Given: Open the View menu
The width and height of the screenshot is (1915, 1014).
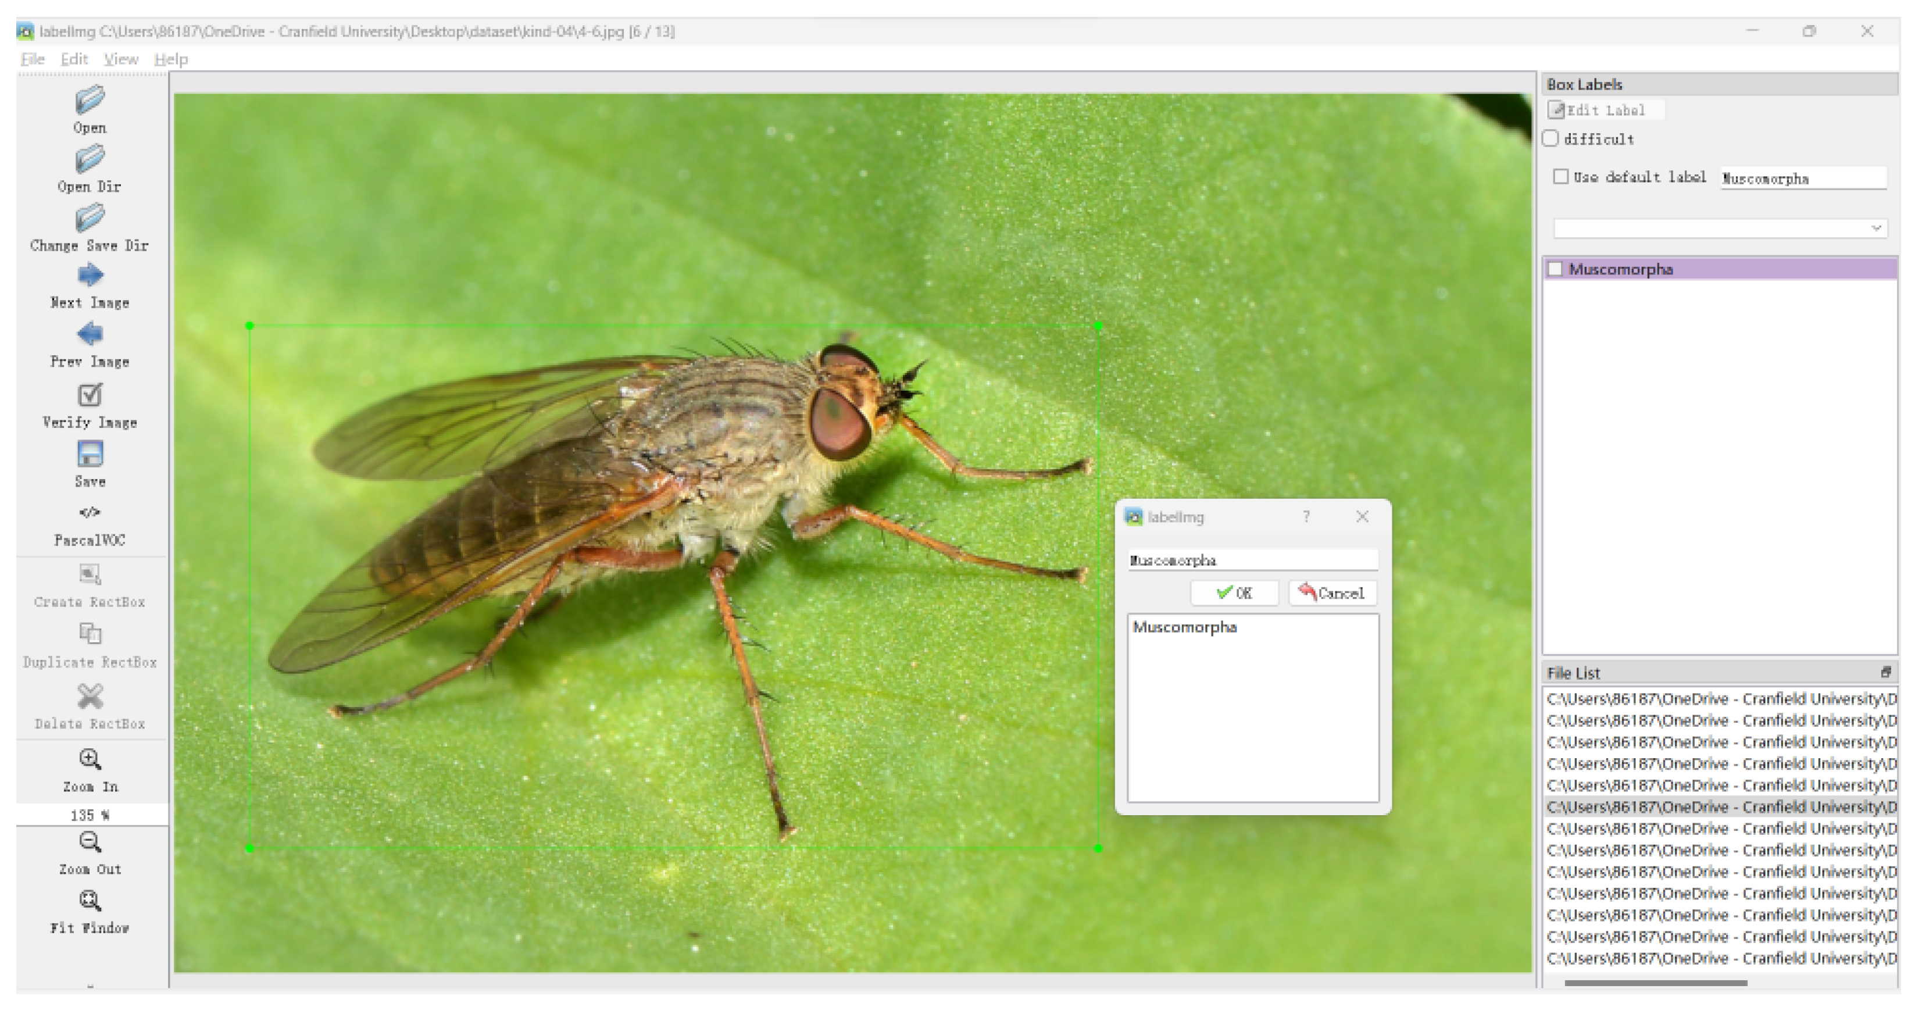Looking at the screenshot, I should pyautogui.click(x=120, y=59).
